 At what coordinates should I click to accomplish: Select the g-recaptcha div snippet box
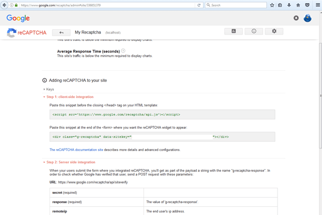(x=162, y=137)
